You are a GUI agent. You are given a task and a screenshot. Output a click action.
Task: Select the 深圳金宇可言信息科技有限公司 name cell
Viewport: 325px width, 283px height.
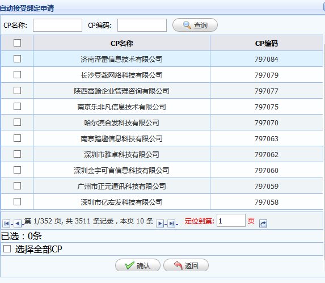121,170
